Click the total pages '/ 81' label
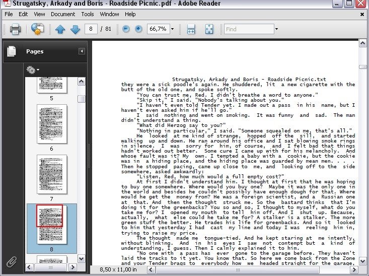Viewport: 369px width, 276px height. 106,29
